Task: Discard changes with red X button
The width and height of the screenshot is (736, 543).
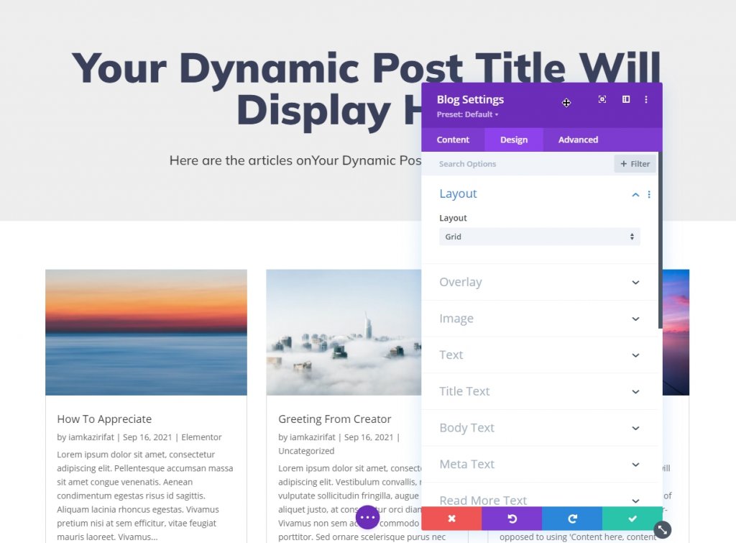Action: [x=451, y=519]
